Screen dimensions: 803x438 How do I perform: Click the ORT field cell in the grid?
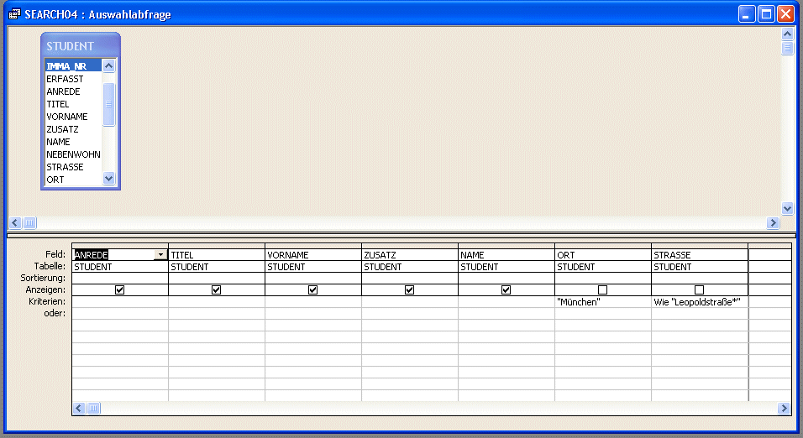pos(603,255)
